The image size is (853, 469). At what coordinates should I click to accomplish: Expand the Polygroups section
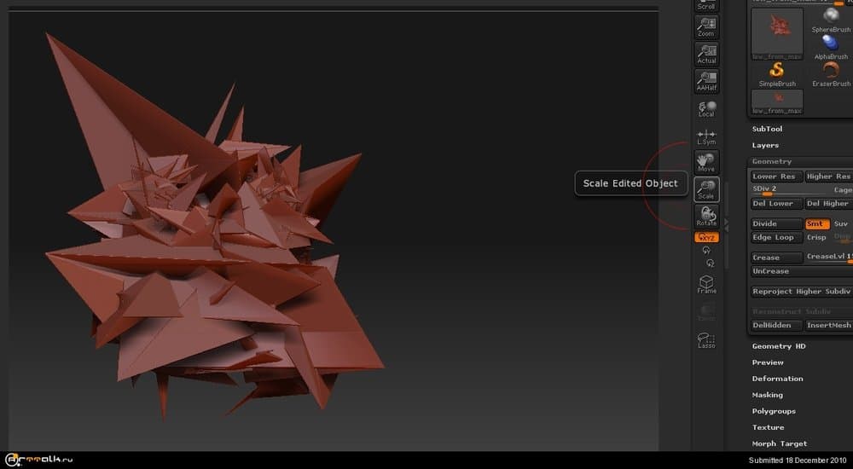(x=774, y=411)
